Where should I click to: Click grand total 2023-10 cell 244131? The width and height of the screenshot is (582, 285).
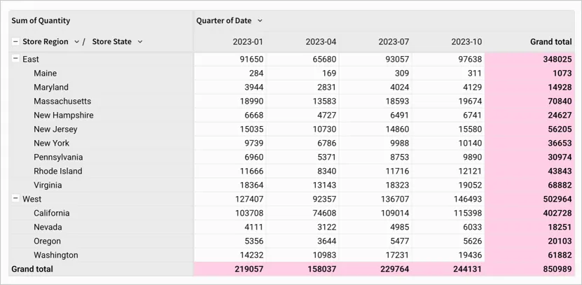(x=448, y=269)
